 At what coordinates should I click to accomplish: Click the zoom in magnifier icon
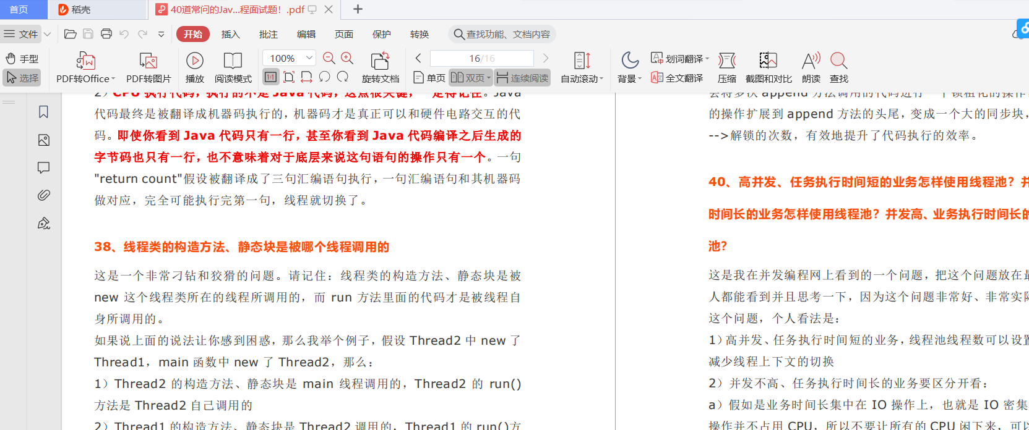(347, 58)
